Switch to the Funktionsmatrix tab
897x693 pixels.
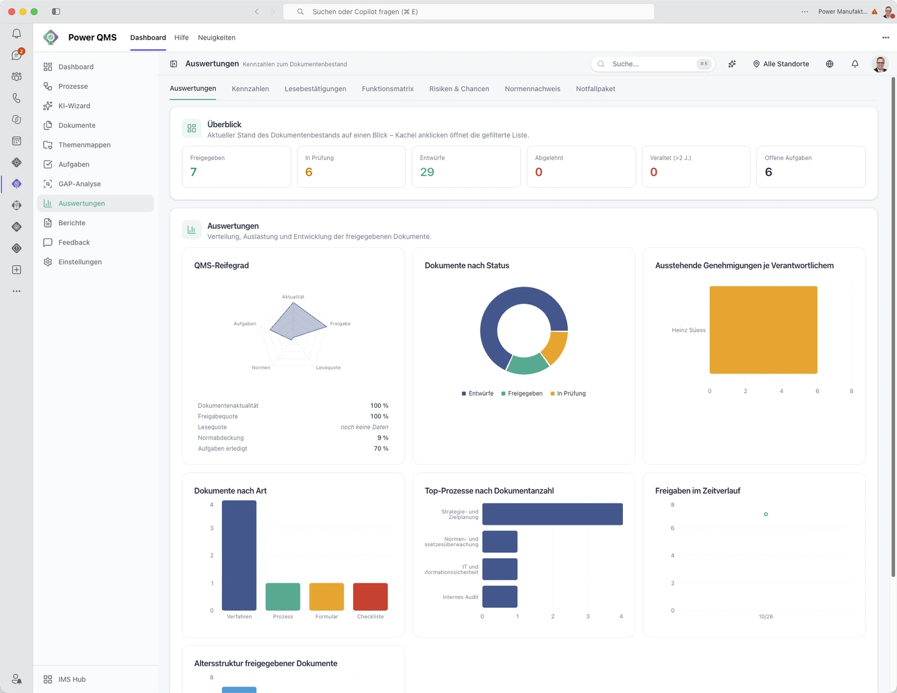387,89
